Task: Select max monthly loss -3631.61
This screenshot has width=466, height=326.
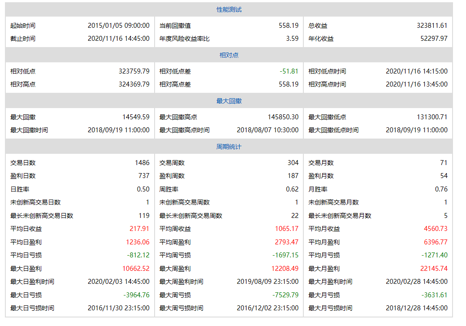Action: [434, 296]
